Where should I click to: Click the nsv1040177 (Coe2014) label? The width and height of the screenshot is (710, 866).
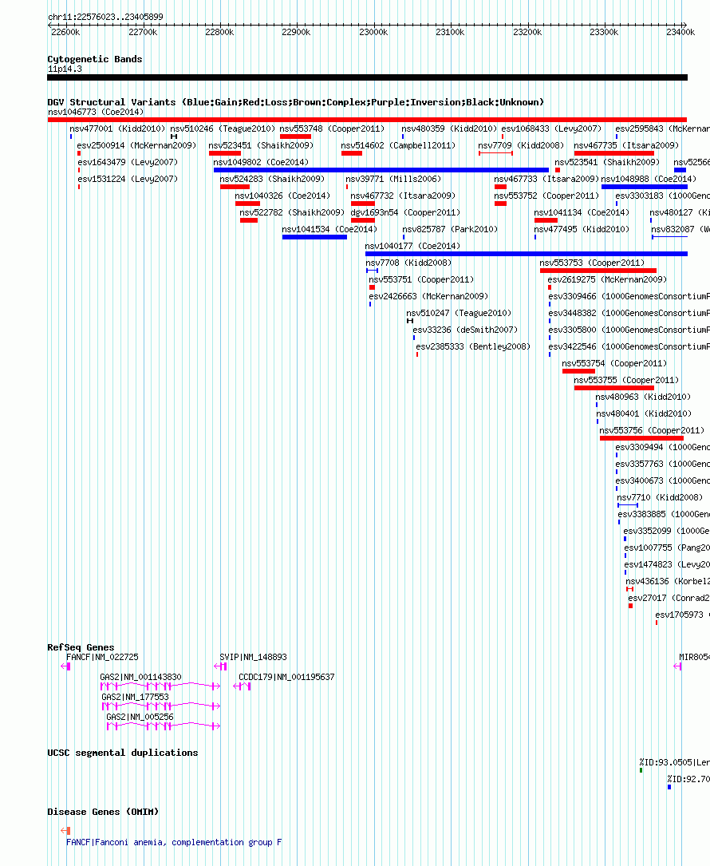412,246
